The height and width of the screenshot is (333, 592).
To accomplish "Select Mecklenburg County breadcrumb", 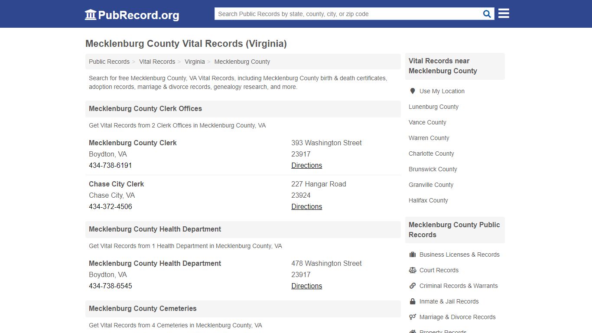I will pos(242,62).
